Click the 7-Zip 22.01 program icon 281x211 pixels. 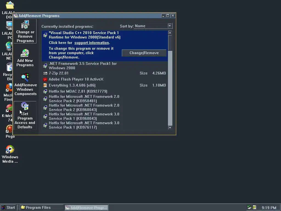tap(45, 73)
